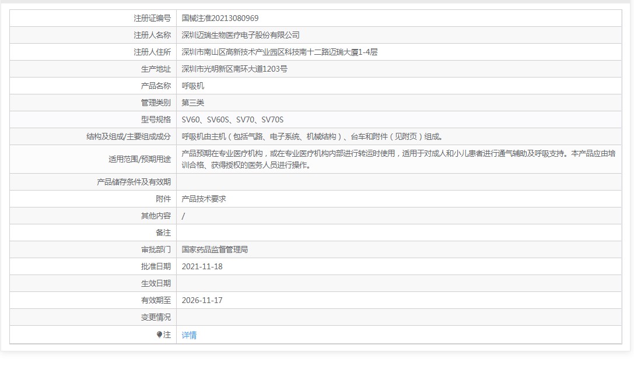
Task: Select the slash value in the 其他内容 row
Action: [x=183, y=217]
